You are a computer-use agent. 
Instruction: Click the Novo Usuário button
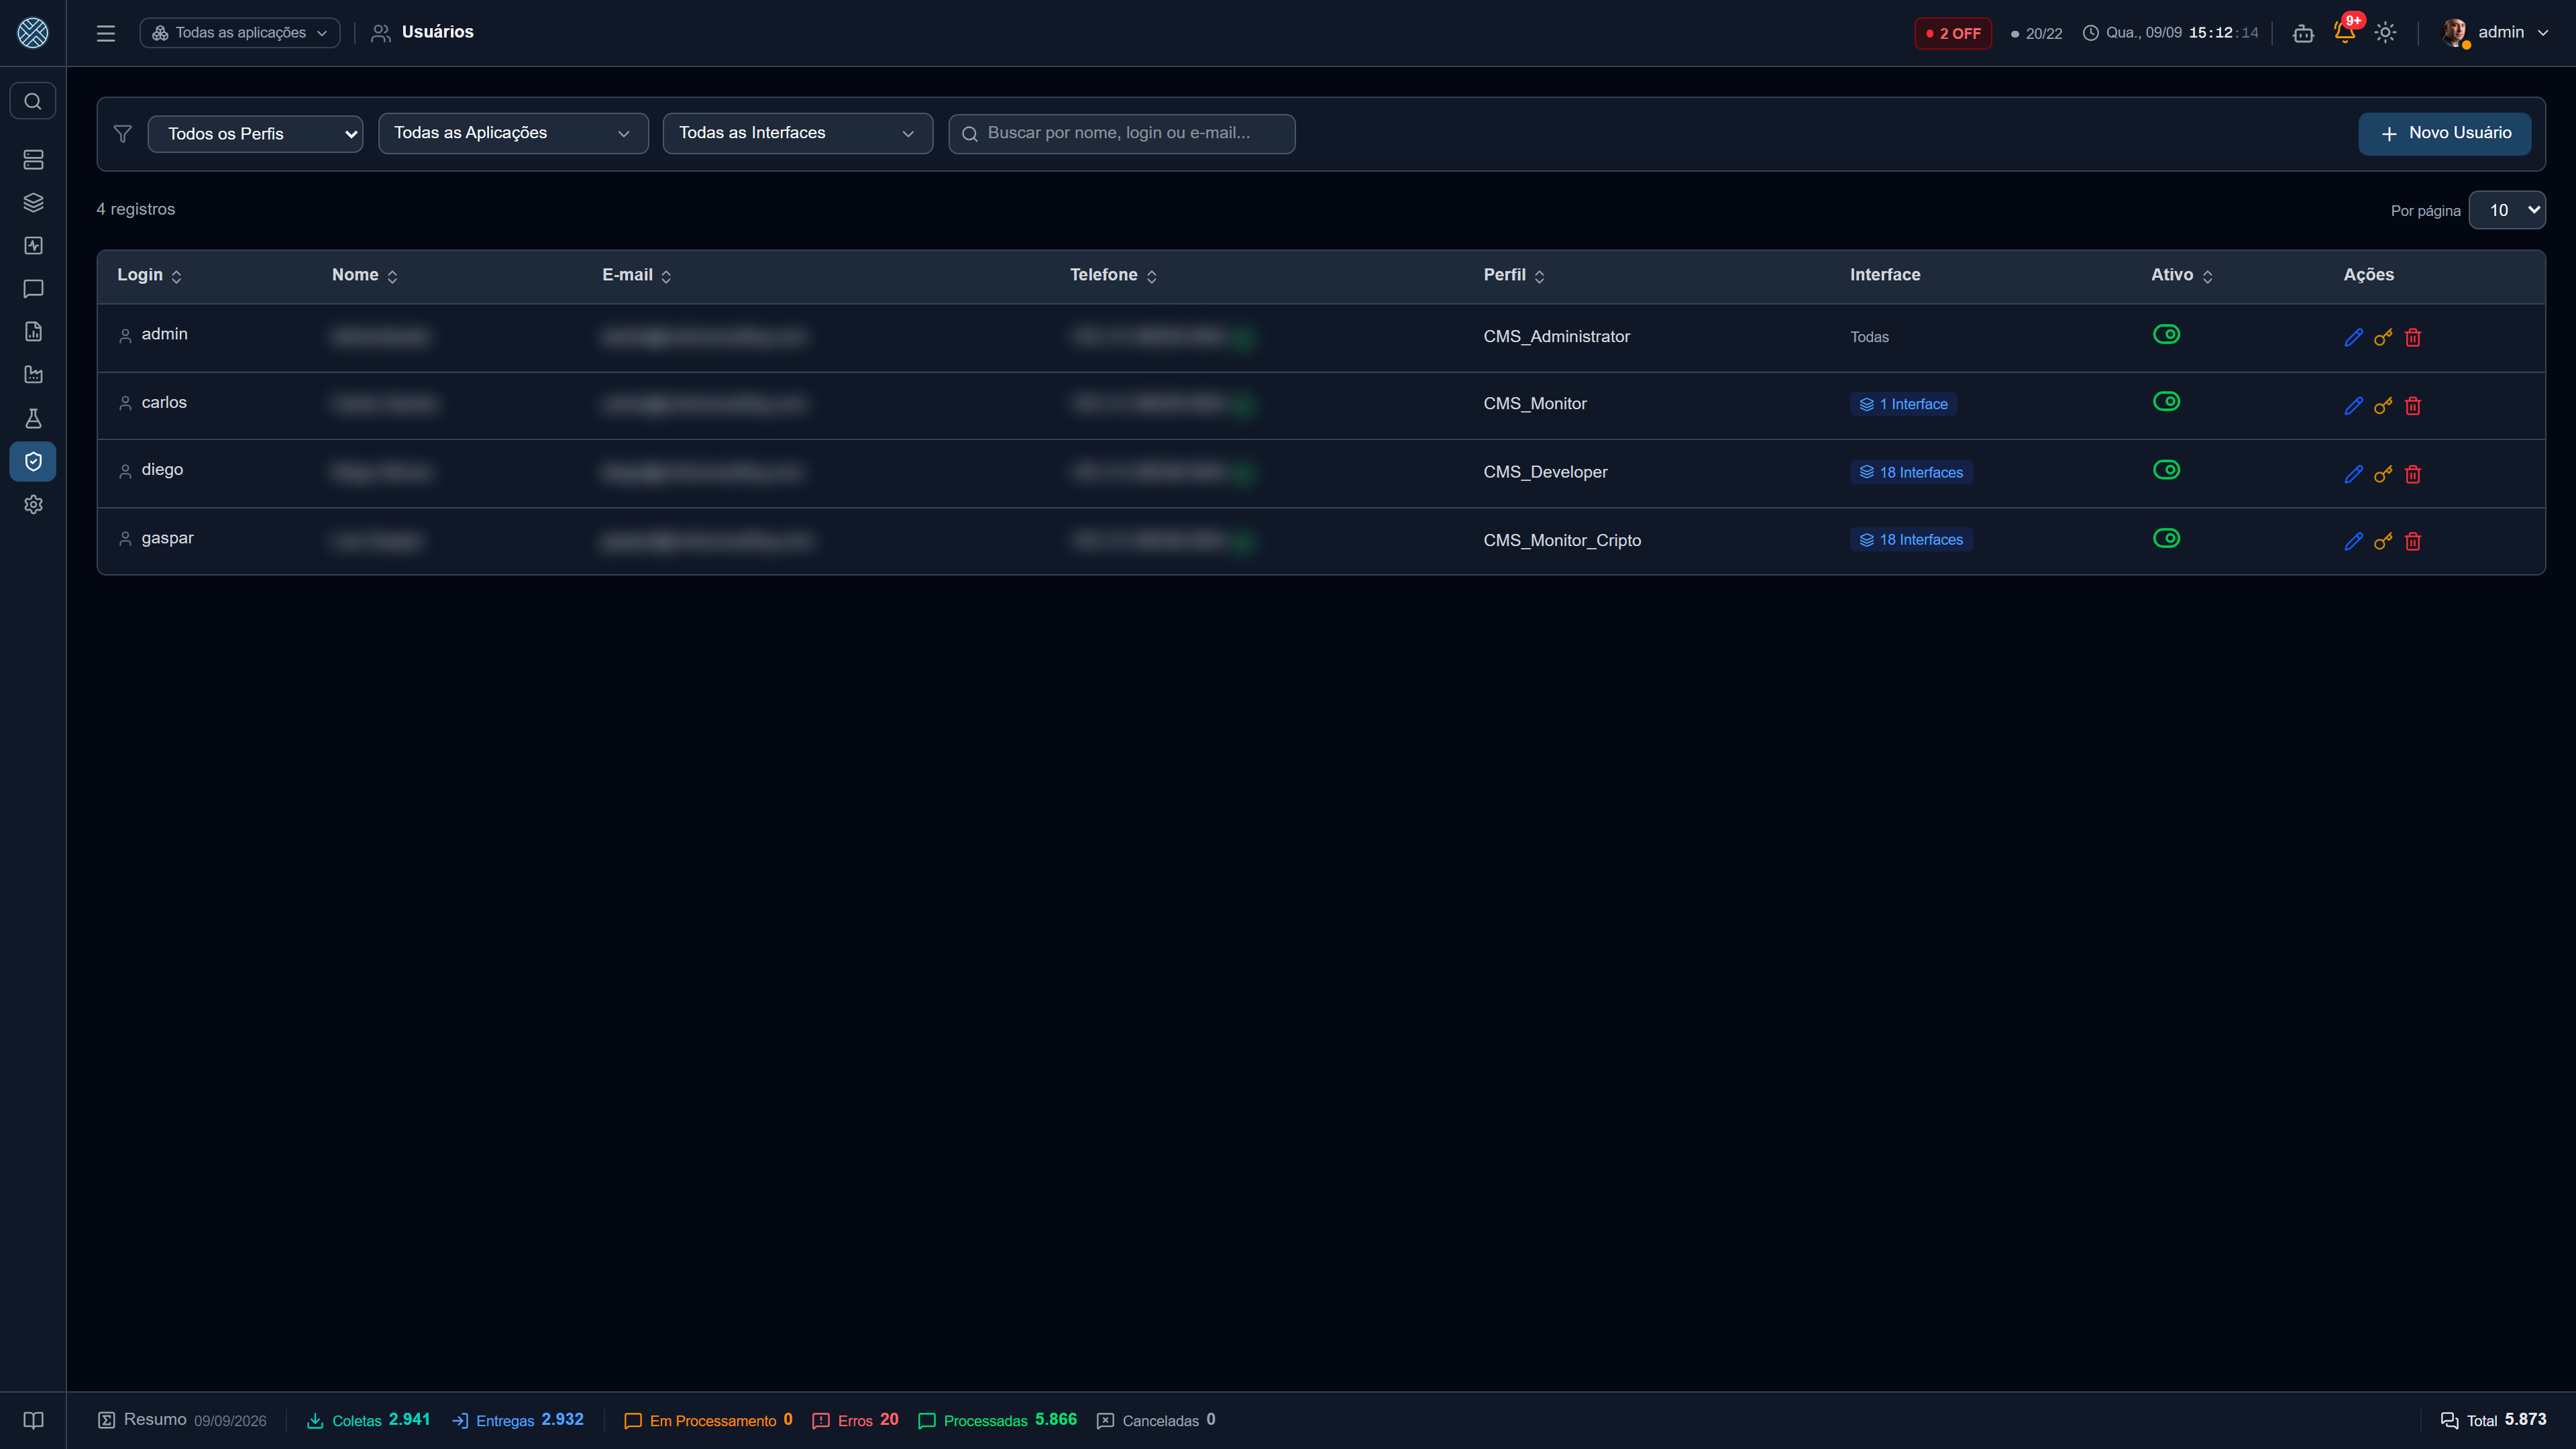2444,133
